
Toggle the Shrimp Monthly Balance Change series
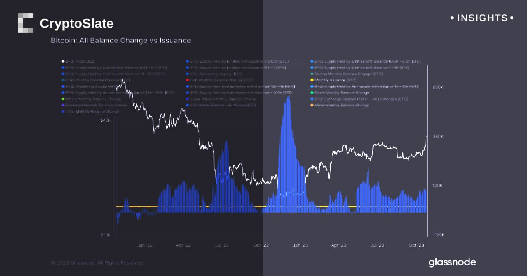[342, 74]
